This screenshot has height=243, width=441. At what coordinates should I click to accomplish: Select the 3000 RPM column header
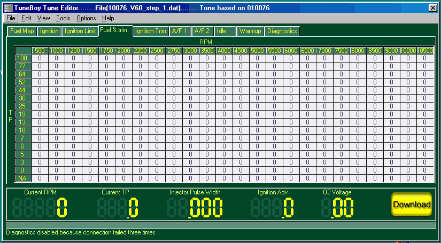pos(190,51)
